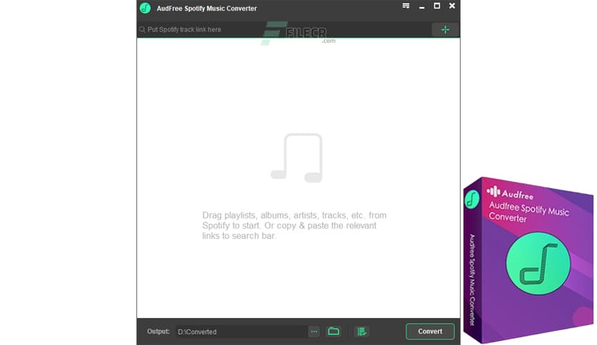Maximize the AudFree window
This screenshot has height=345, width=597.
(437, 6)
